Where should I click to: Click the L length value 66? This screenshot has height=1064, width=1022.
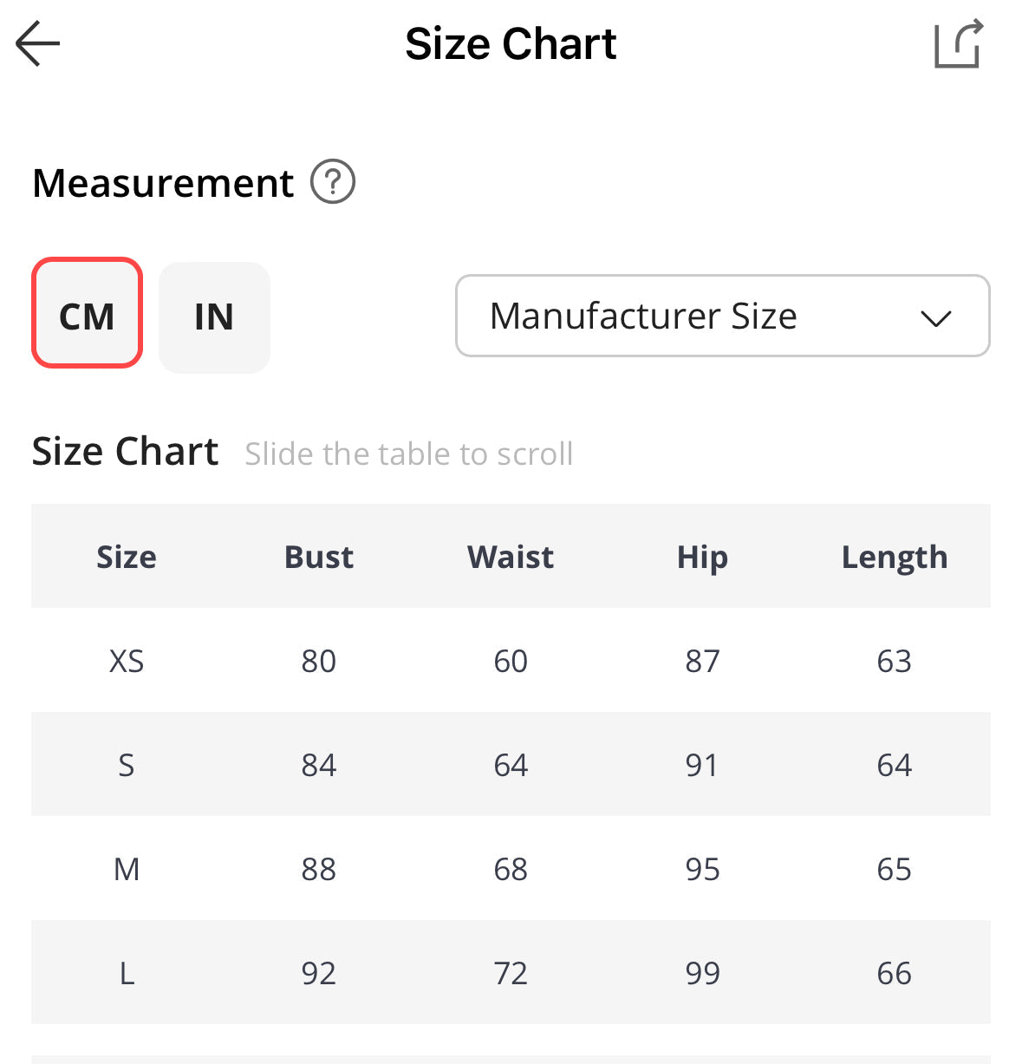(895, 973)
